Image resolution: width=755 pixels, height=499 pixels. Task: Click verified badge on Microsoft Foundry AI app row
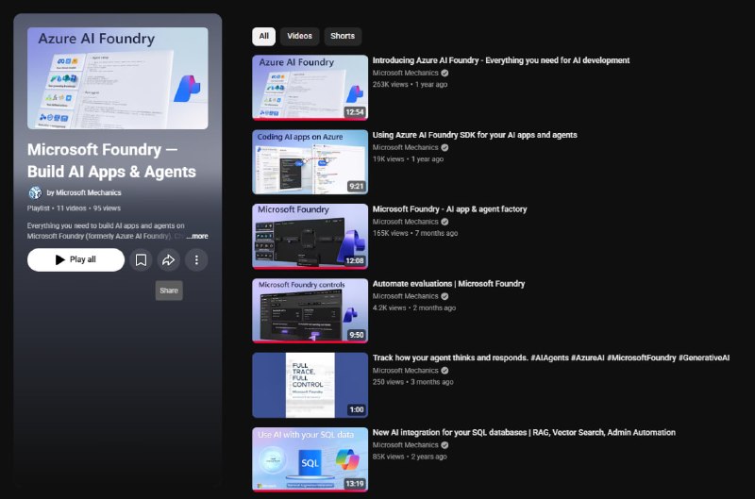tap(445, 222)
